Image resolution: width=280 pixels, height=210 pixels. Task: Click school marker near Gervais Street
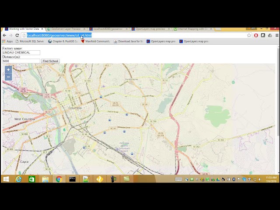pos(101,97)
